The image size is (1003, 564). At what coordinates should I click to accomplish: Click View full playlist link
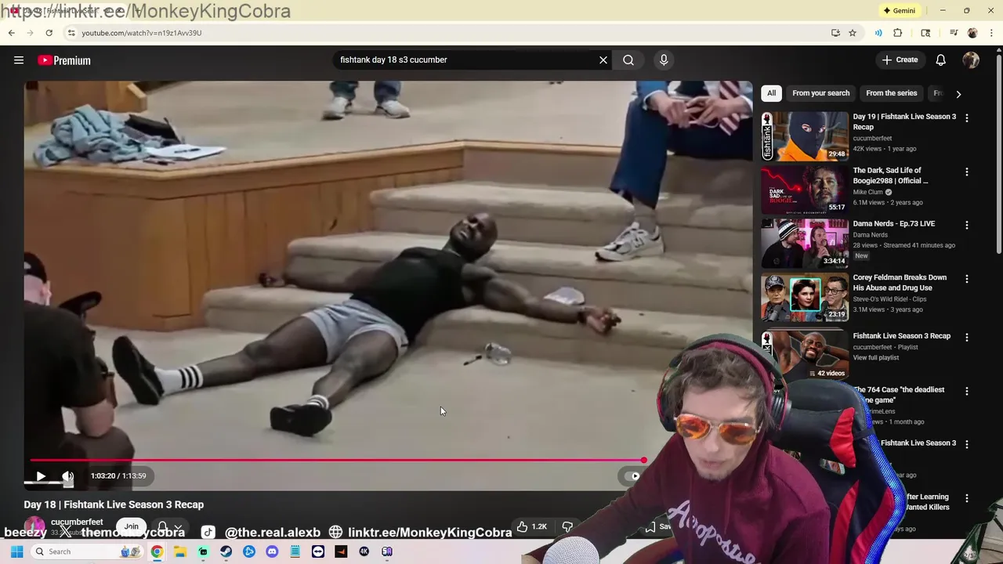pos(875,357)
